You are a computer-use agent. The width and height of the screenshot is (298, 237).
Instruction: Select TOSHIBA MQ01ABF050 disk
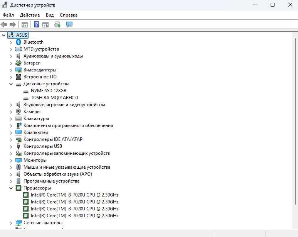click(x=54, y=98)
